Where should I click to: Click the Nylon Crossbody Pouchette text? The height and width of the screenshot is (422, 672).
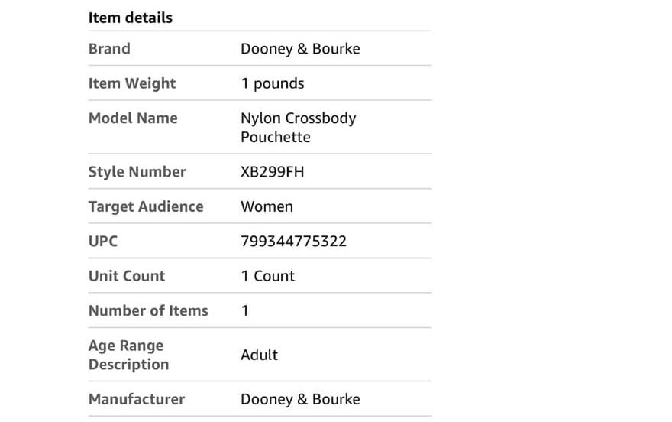click(x=299, y=128)
